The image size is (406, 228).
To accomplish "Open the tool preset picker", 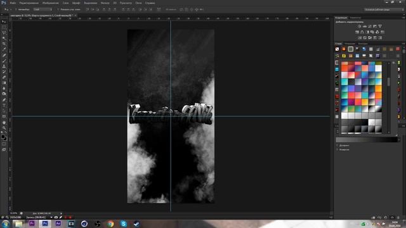I will click(8, 9).
